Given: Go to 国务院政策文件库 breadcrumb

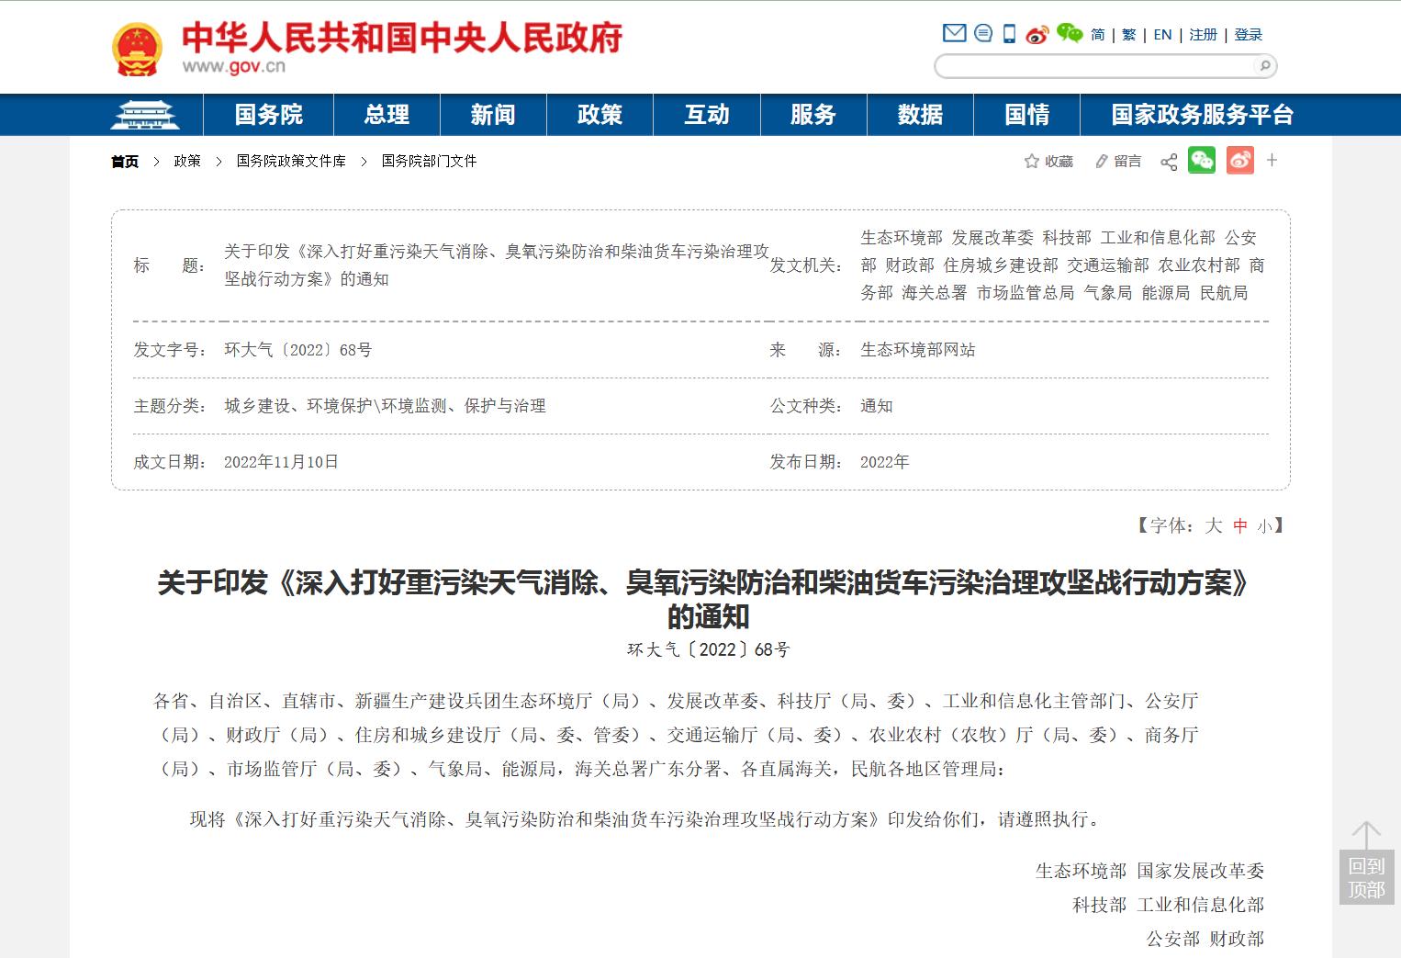Looking at the screenshot, I should click(x=291, y=161).
